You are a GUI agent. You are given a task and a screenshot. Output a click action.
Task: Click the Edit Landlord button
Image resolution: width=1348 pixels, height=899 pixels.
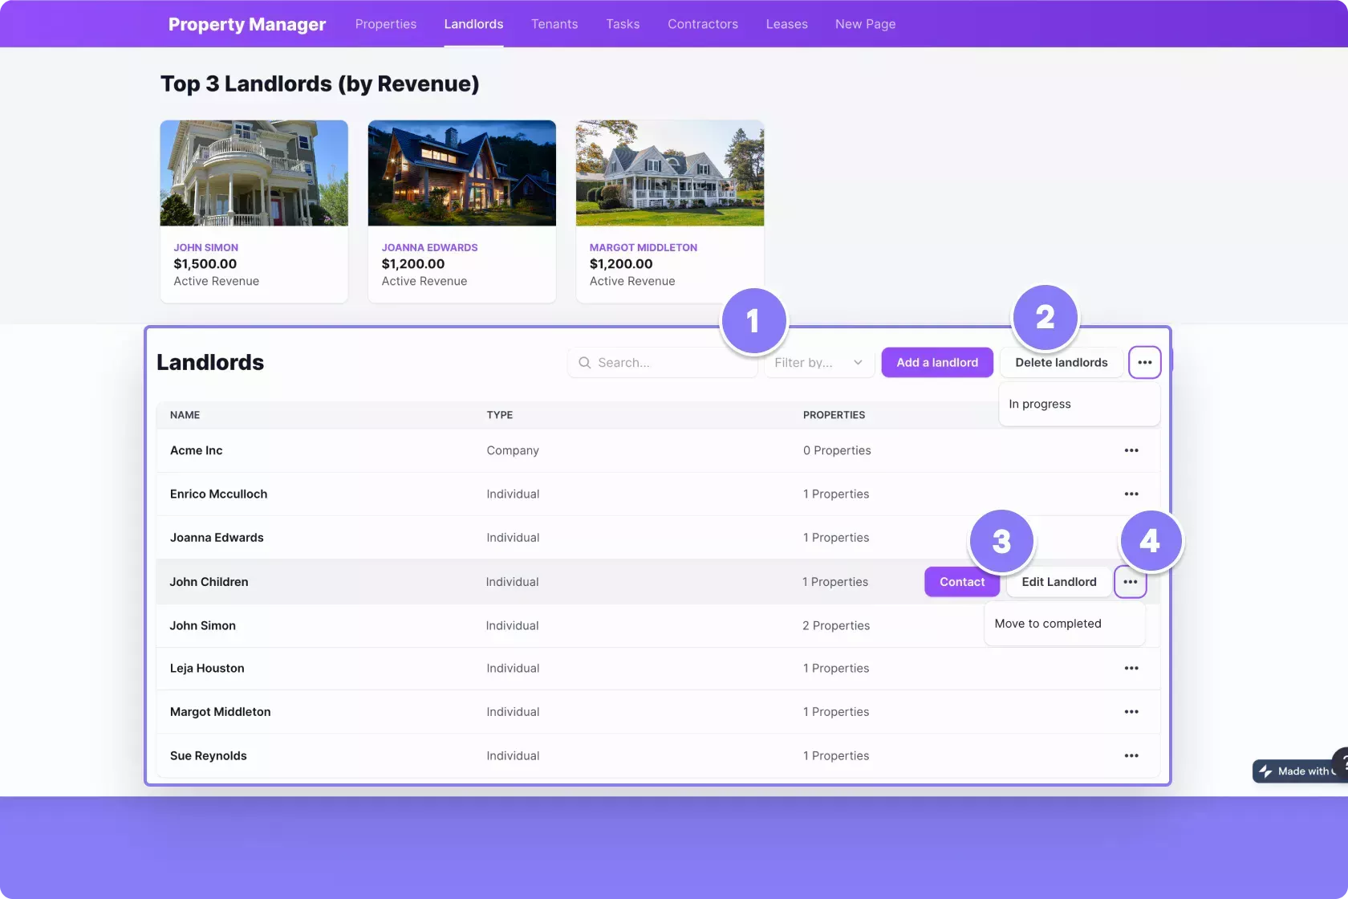coord(1058,582)
